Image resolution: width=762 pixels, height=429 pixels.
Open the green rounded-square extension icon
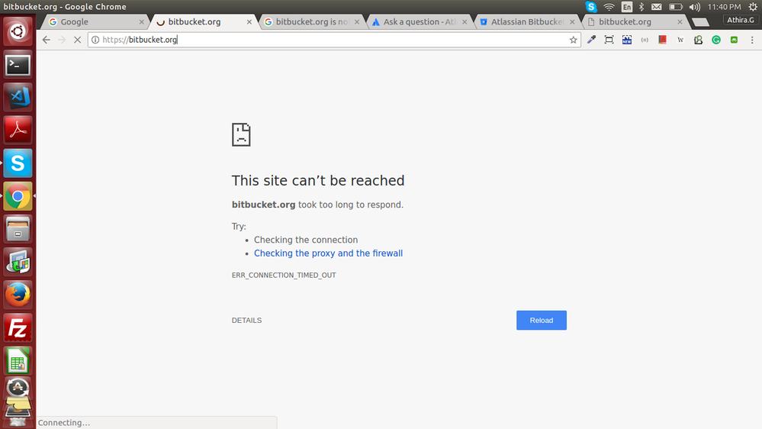click(735, 40)
